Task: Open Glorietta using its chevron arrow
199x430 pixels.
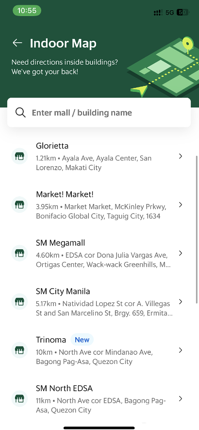Action: pyautogui.click(x=181, y=156)
